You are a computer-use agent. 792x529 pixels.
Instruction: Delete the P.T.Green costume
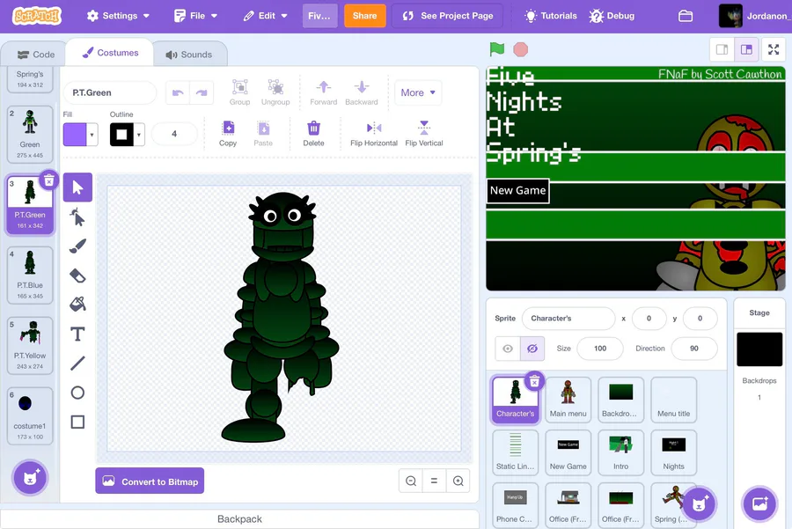tap(48, 180)
